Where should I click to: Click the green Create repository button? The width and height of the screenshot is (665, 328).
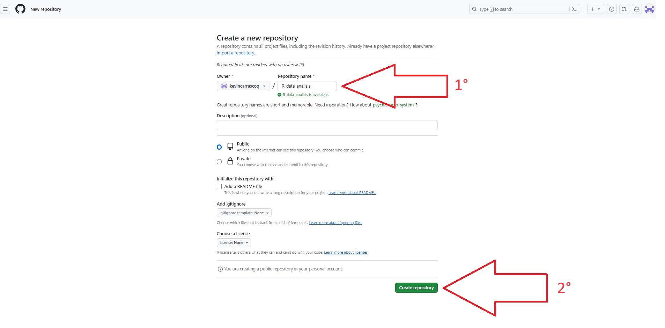pos(416,288)
